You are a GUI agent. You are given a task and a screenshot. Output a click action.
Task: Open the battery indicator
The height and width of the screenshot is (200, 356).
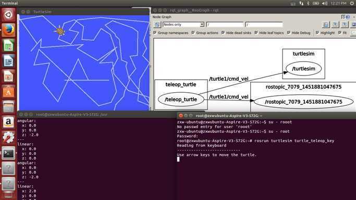click(x=315, y=3)
